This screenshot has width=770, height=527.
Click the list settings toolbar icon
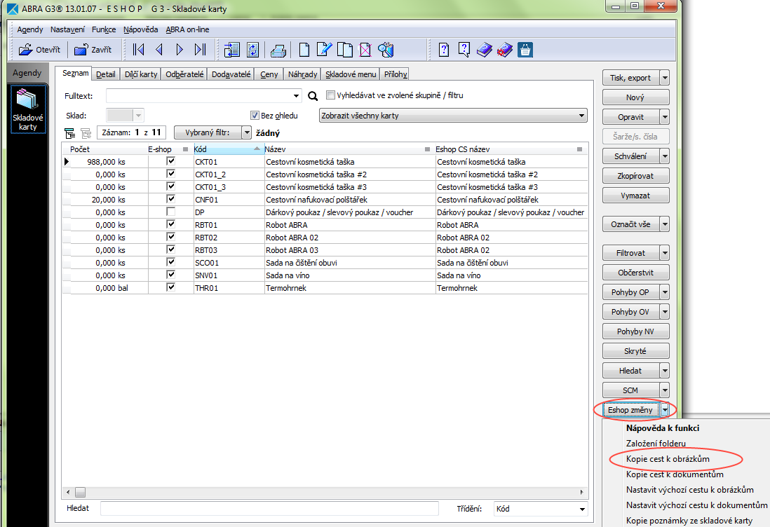pyautogui.click(x=231, y=50)
